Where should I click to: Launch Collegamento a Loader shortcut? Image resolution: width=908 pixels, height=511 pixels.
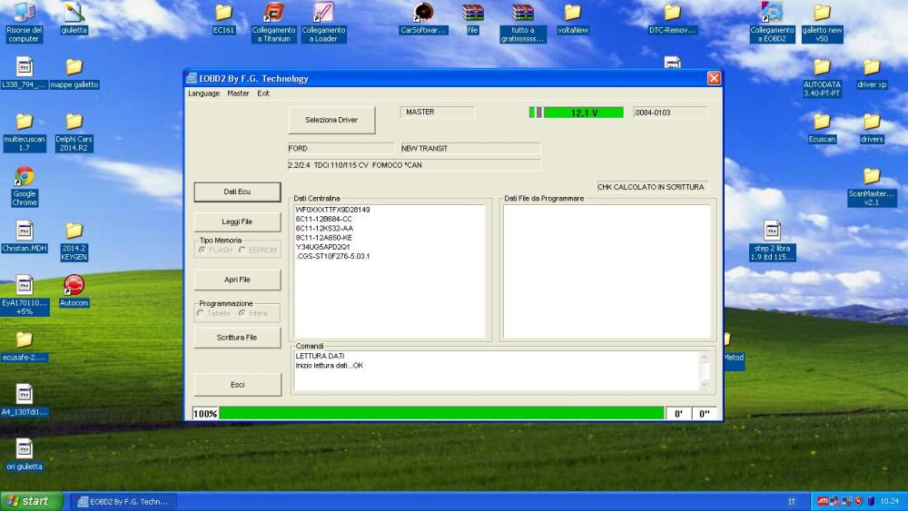[323, 22]
